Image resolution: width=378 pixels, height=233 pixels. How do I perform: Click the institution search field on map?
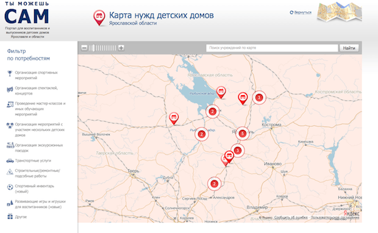tap(272, 48)
